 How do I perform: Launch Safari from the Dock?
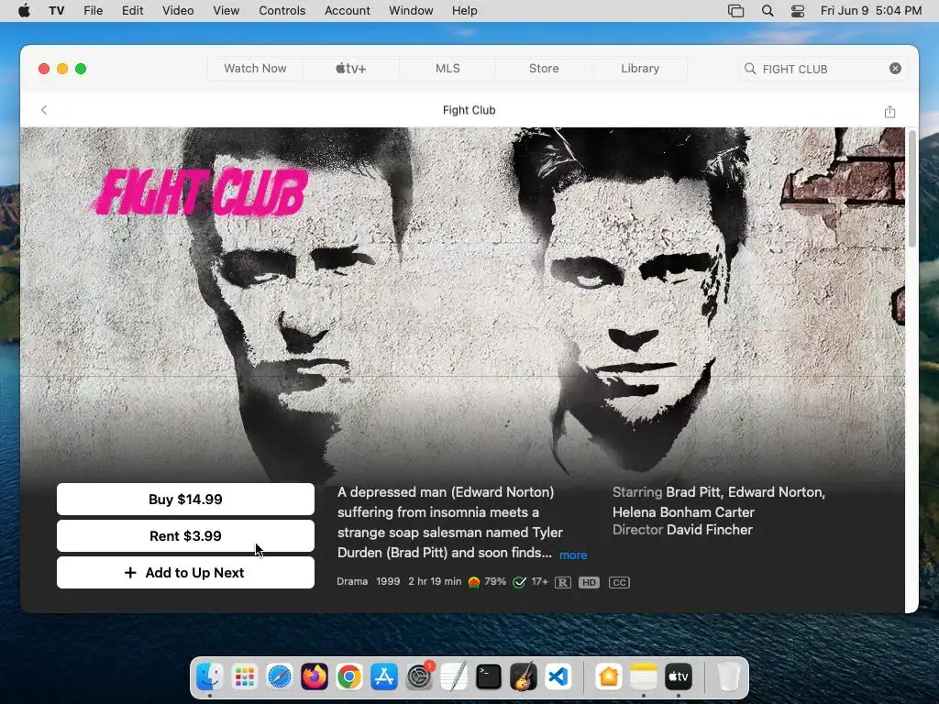tap(280, 677)
